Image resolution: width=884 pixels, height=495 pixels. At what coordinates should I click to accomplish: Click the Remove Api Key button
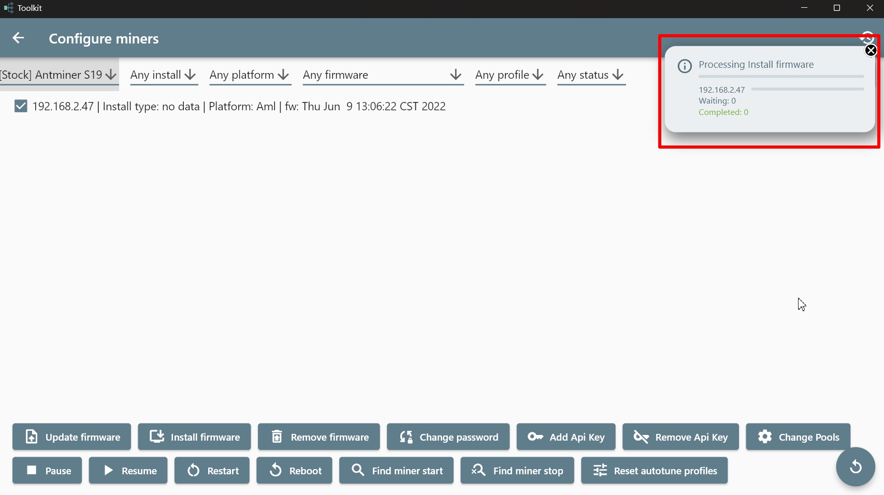680,436
